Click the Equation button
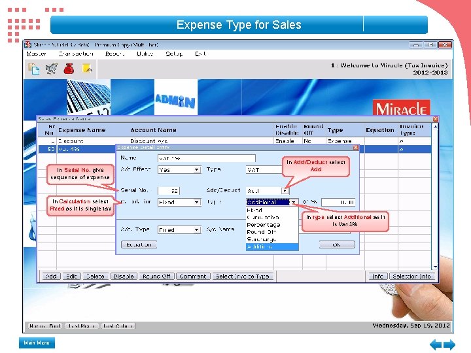The height and width of the screenshot is (353, 471). (x=139, y=244)
